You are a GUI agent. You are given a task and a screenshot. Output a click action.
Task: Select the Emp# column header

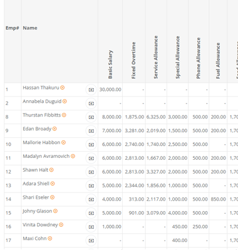coord(12,28)
